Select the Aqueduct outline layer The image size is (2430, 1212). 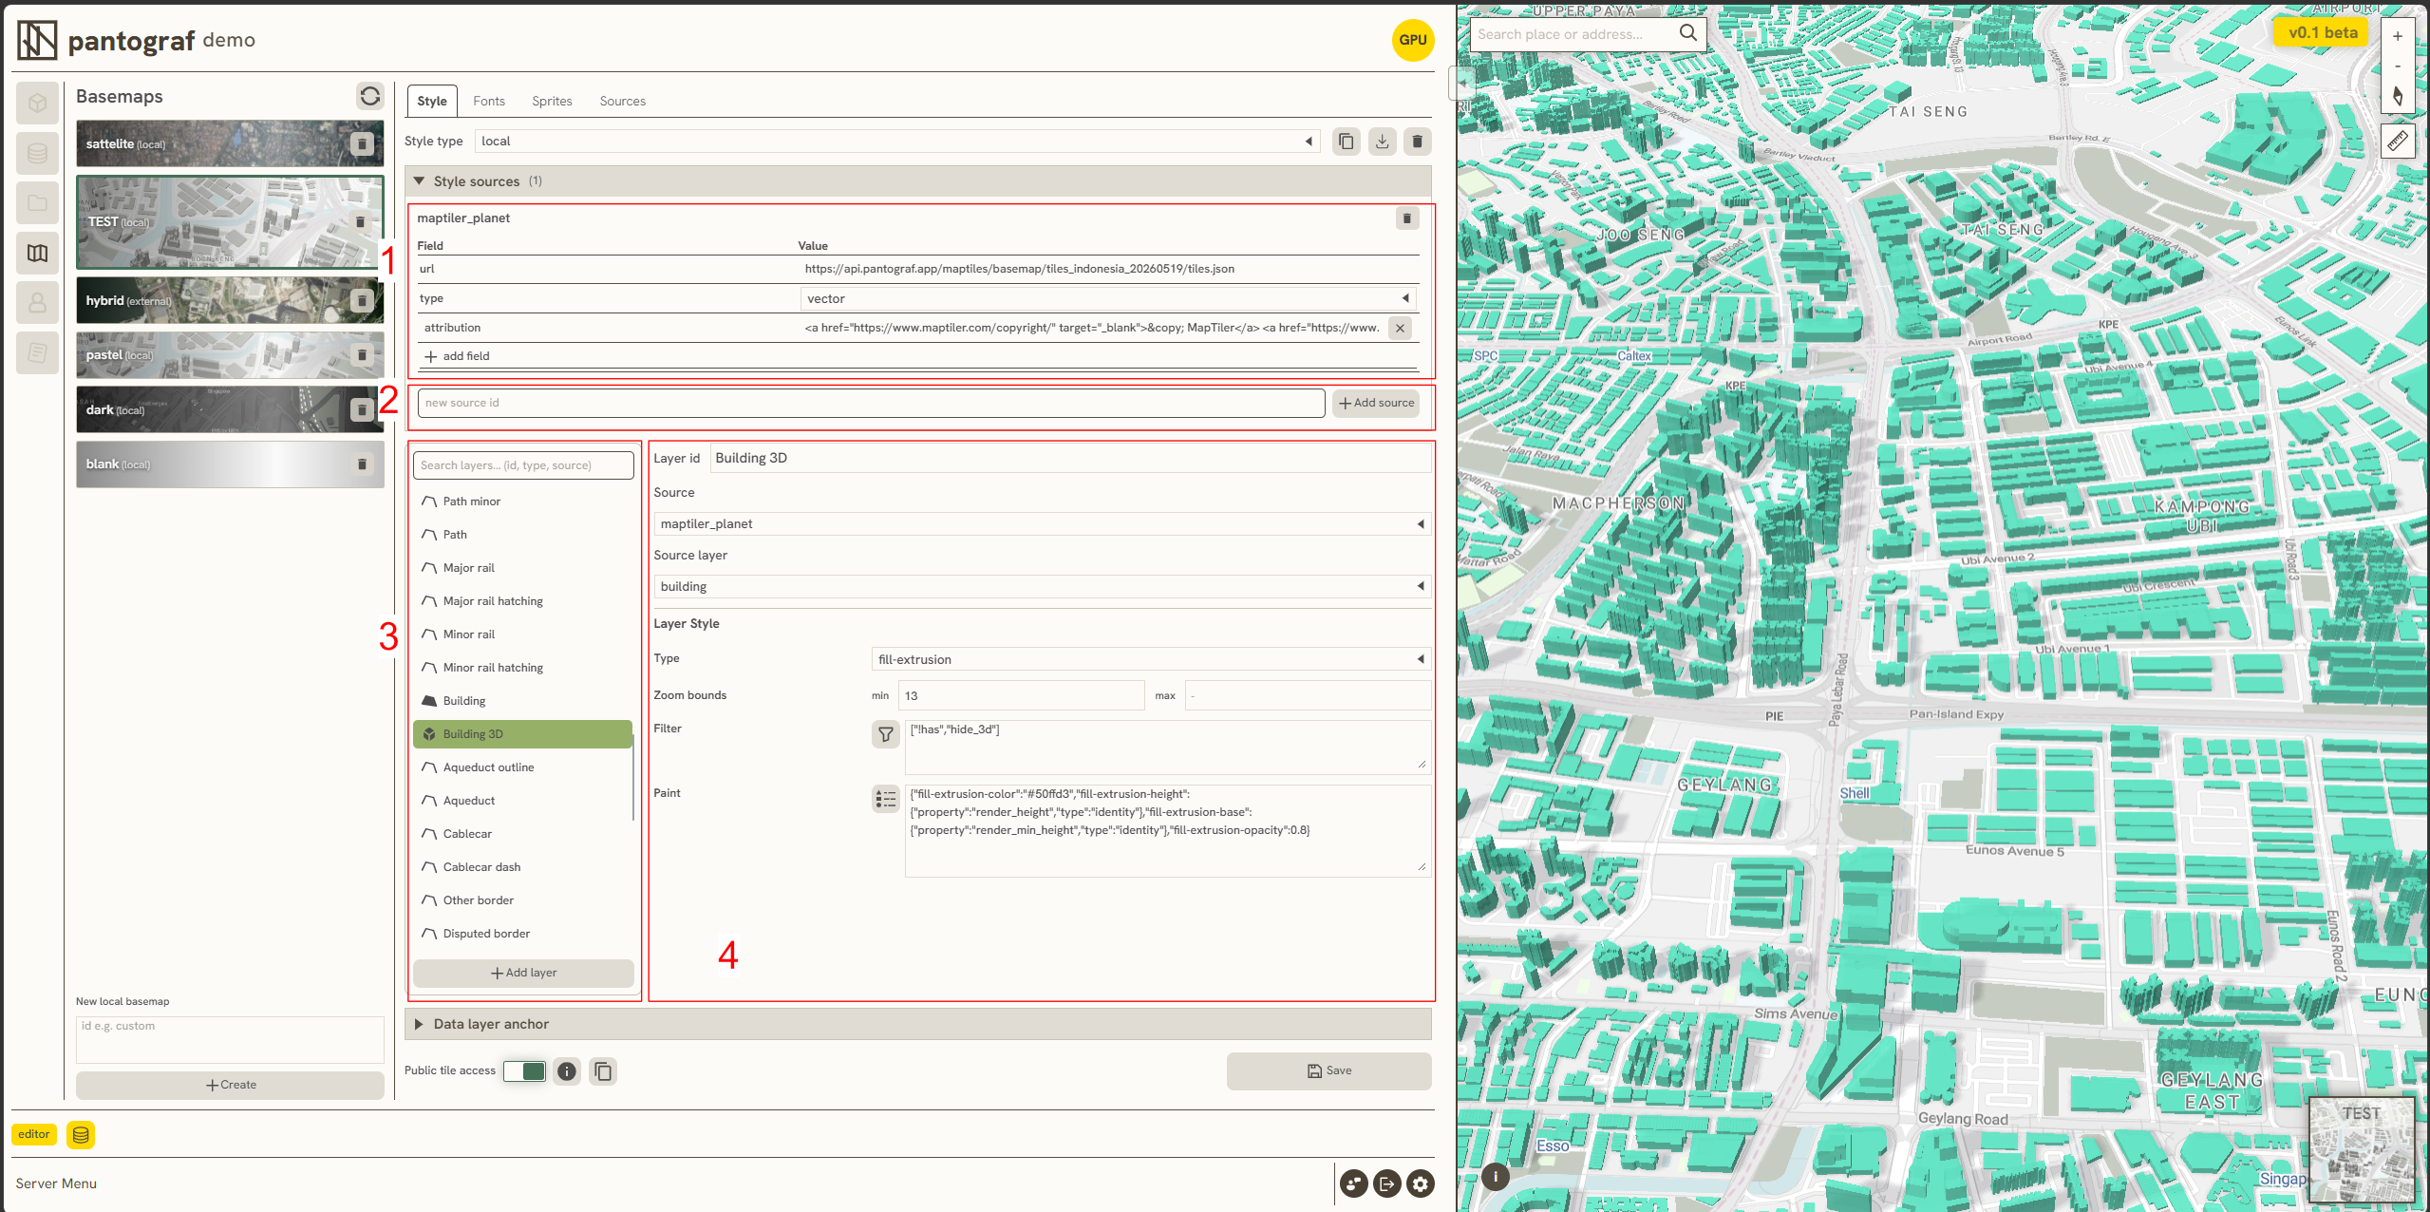(522, 767)
